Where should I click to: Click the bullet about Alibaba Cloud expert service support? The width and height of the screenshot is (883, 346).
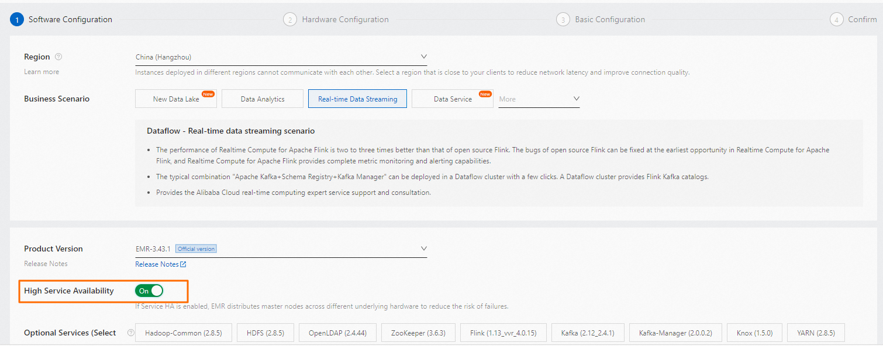tap(294, 193)
